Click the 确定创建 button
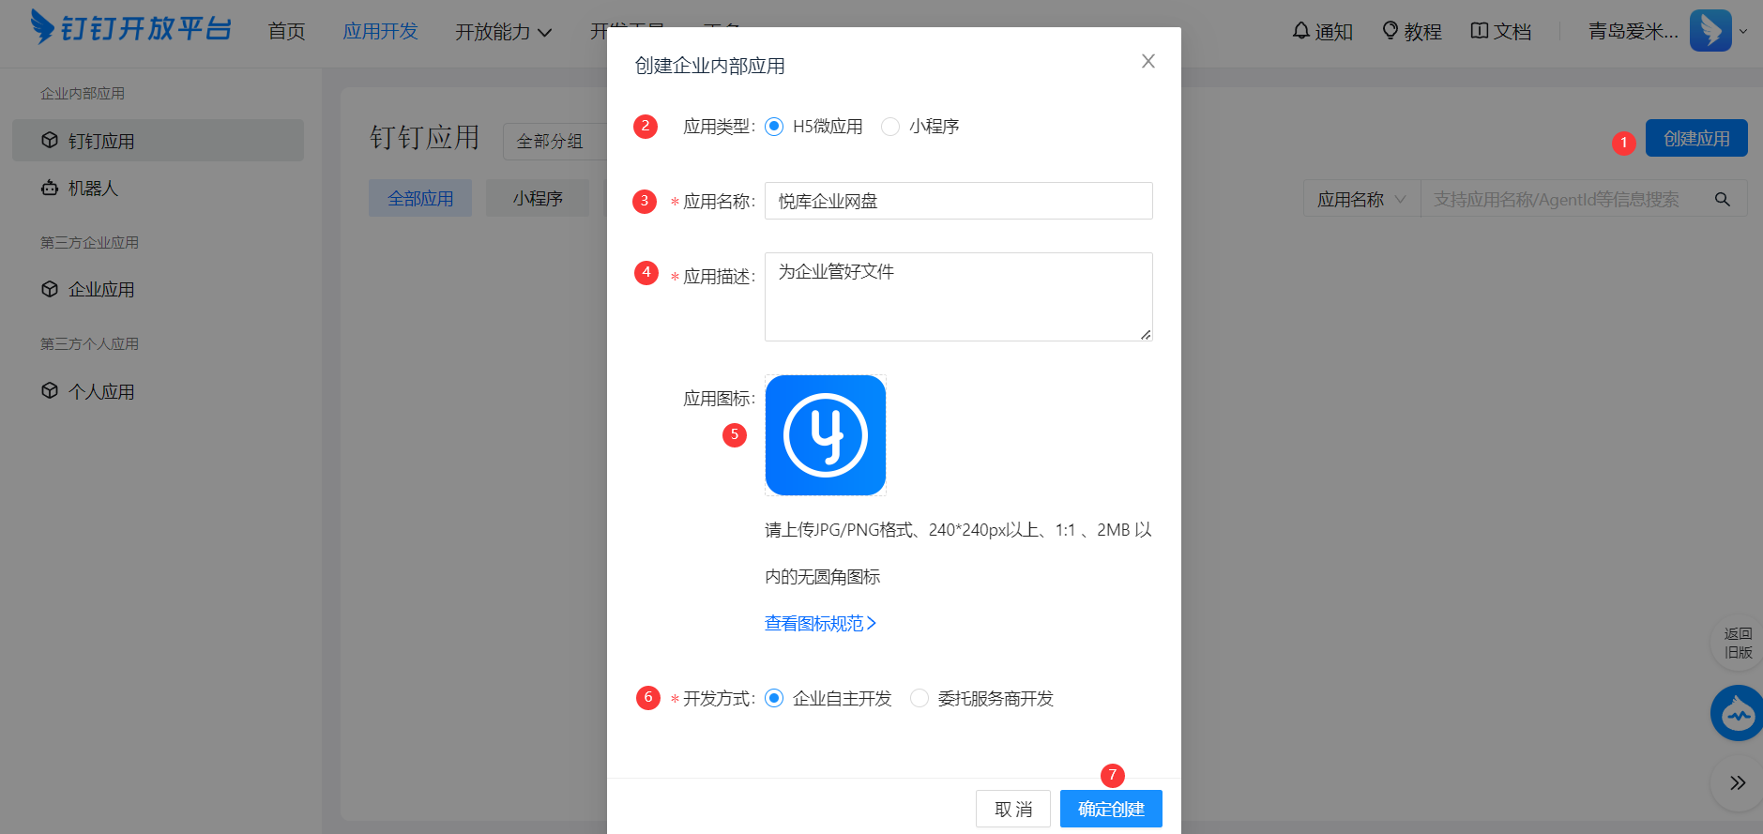The width and height of the screenshot is (1763, 834). (1111, 809)
